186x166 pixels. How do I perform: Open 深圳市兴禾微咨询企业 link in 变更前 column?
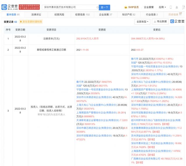point(94,97)
